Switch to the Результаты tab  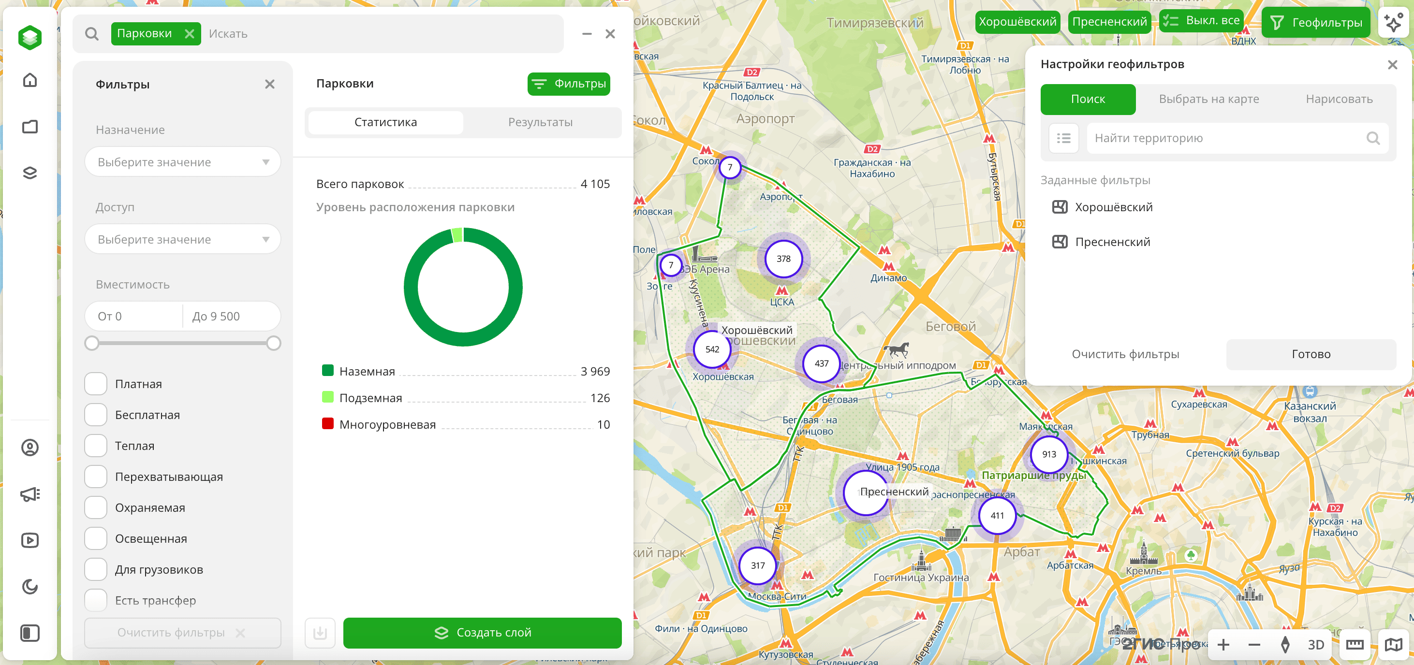coord(540,122)
